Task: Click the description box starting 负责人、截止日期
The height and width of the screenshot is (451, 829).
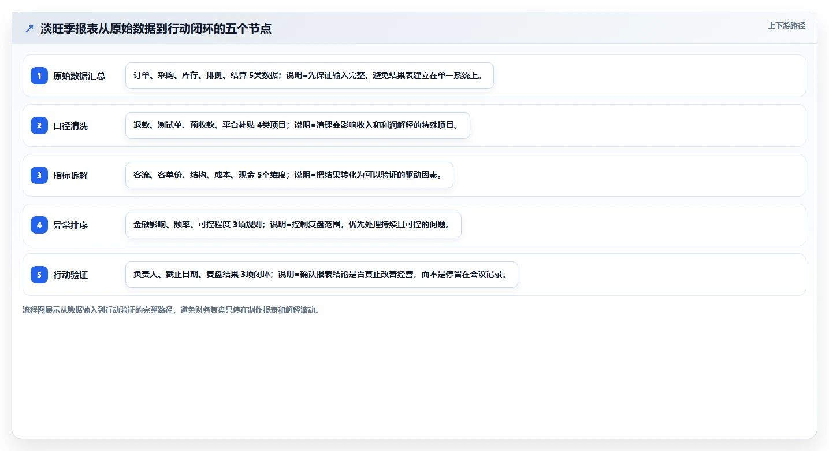Action: pyautogui.click(x=322, y=275)
